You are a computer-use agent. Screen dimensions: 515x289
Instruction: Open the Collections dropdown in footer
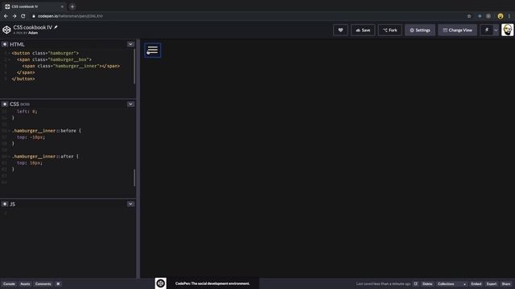click(x=451, y=284)
